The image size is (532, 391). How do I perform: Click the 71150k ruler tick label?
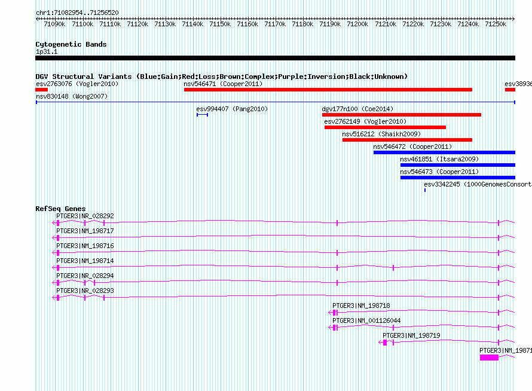(x=220, y=24)
